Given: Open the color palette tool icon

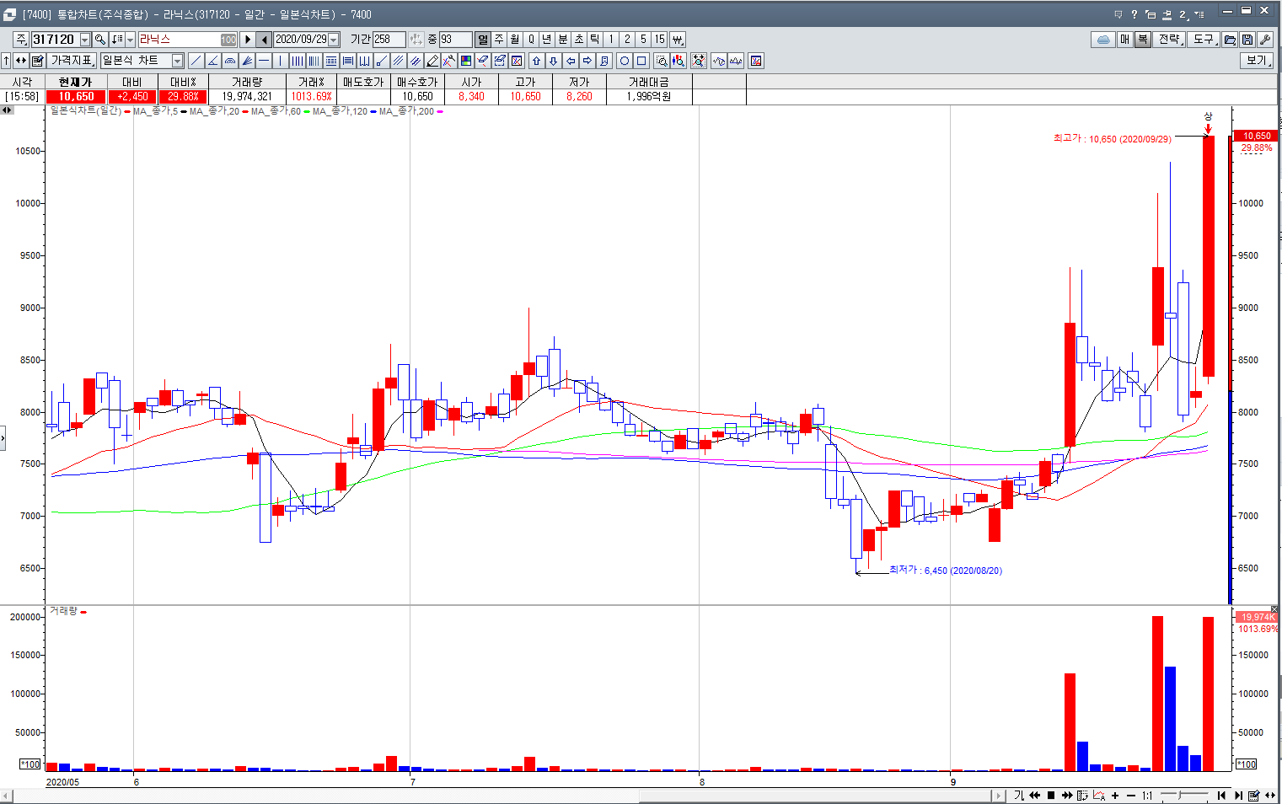Looking at the screenshot, I should 466,61.
